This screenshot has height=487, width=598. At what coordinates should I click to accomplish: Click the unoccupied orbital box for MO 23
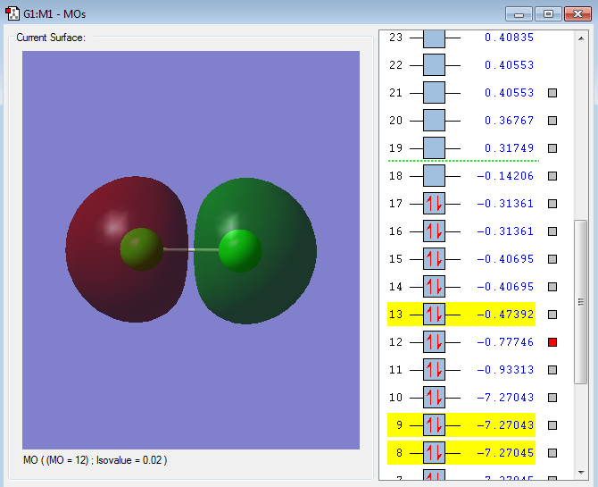(434, 38)
